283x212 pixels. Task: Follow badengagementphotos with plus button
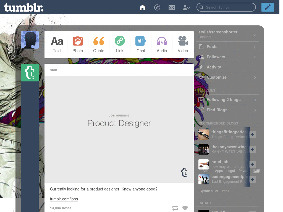click(253, 179)
